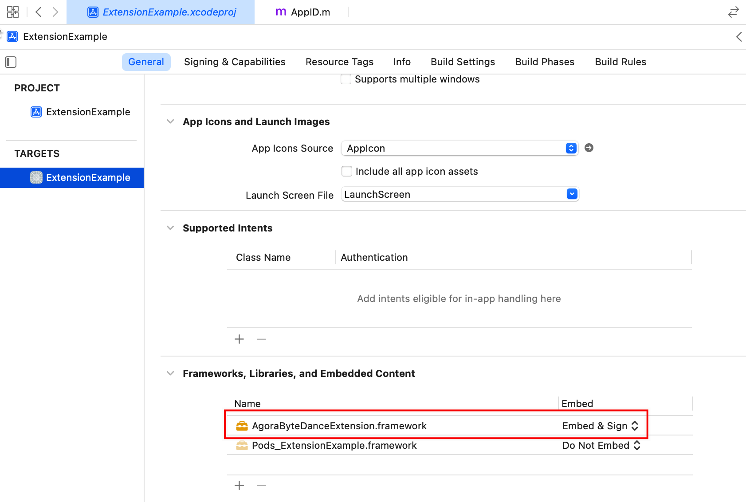Remove supported intent with minus
Screen dimensions: 746x502
262,339
